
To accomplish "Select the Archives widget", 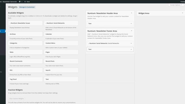I will click(25, 34).
